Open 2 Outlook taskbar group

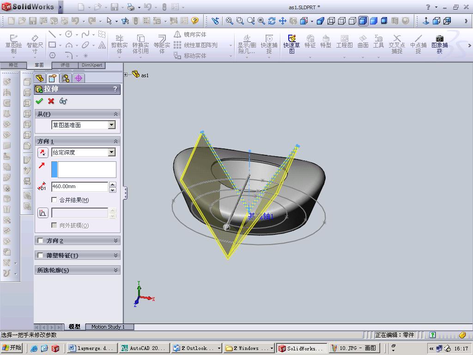point(197,348)
